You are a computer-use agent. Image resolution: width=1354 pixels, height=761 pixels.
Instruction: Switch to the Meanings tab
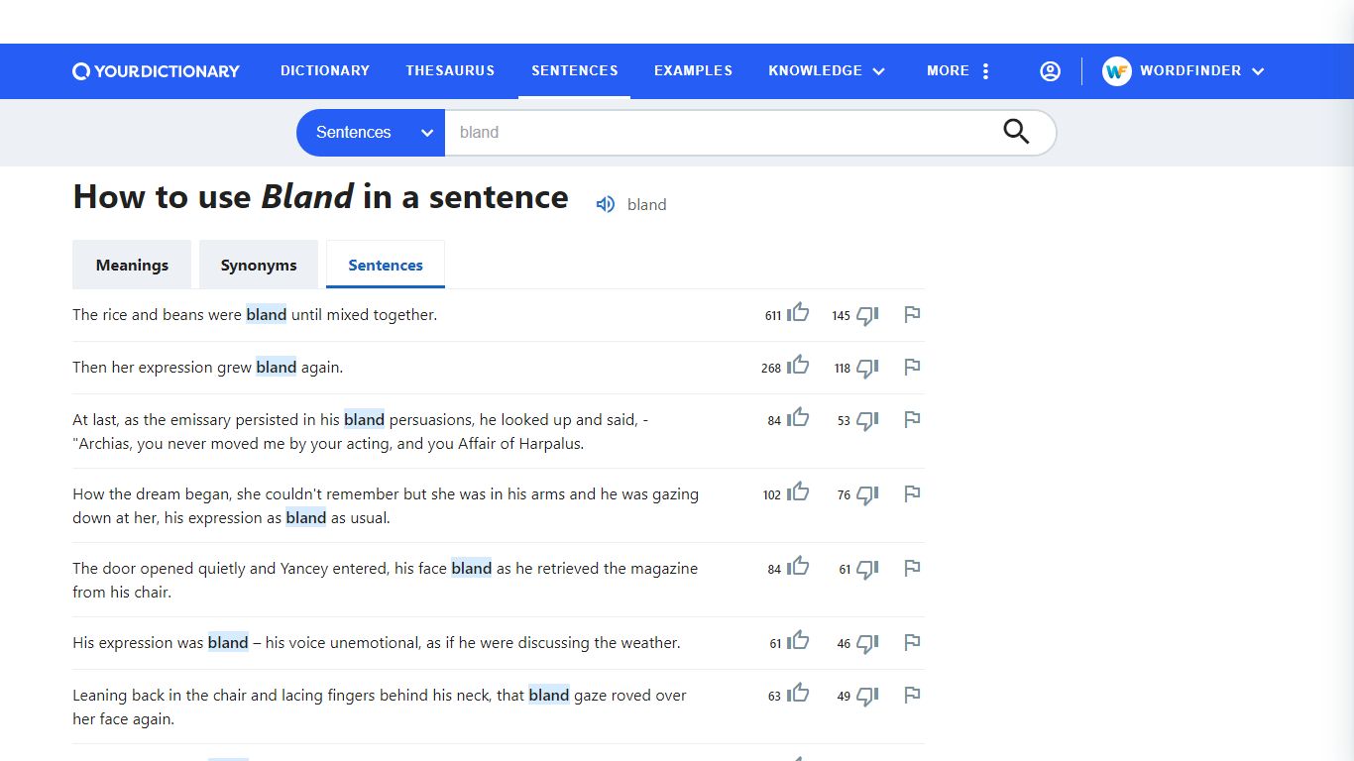click(132, 265)
